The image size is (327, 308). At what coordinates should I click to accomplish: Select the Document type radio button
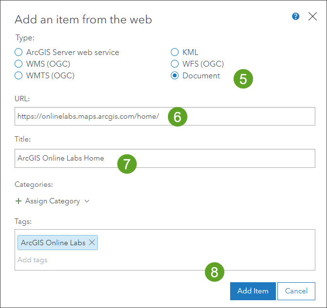(175, 75)
